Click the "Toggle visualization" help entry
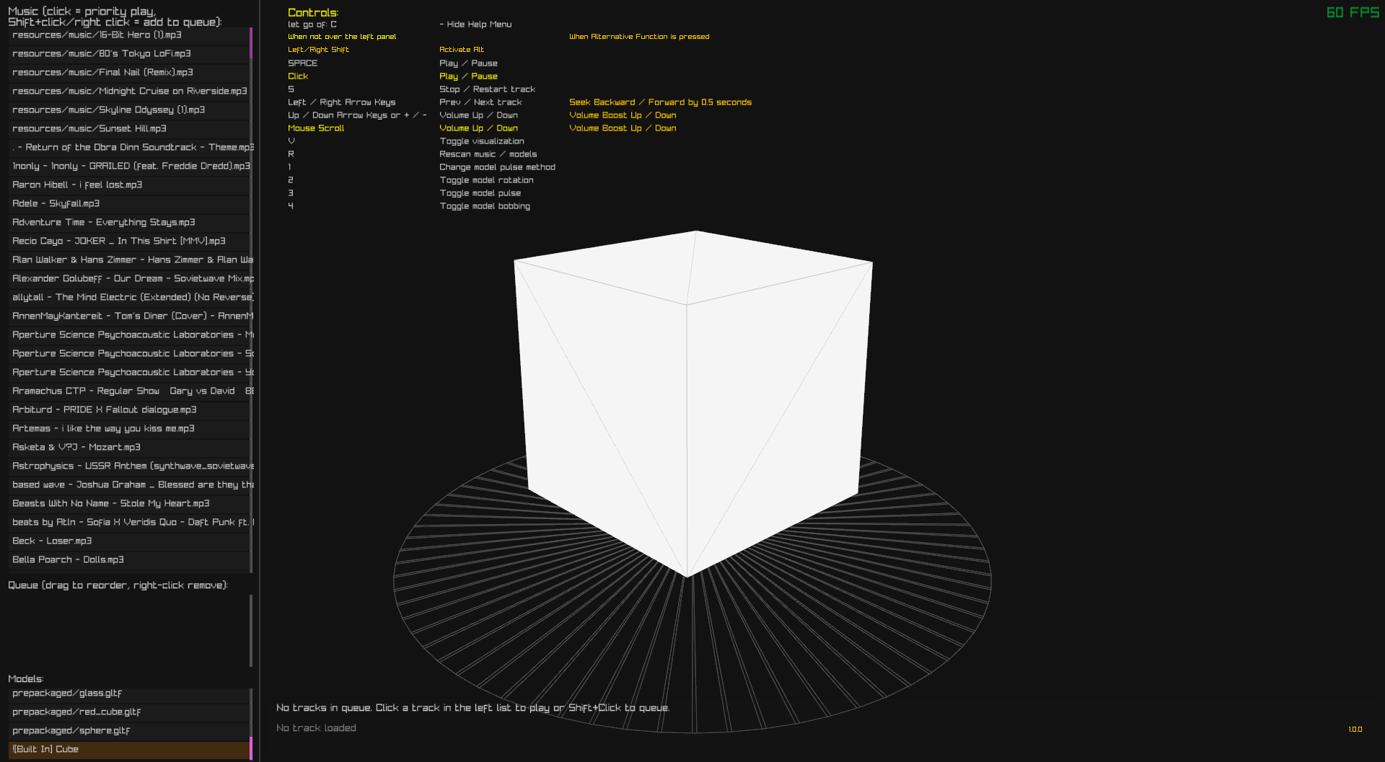 pyautogui.click(x=482, y=141)
